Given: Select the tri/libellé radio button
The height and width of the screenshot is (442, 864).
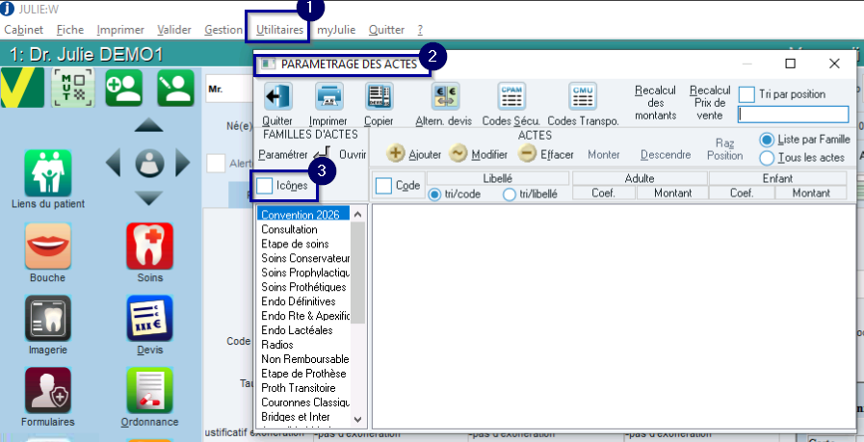Looking at the screenshot, I should click(510, 194).
